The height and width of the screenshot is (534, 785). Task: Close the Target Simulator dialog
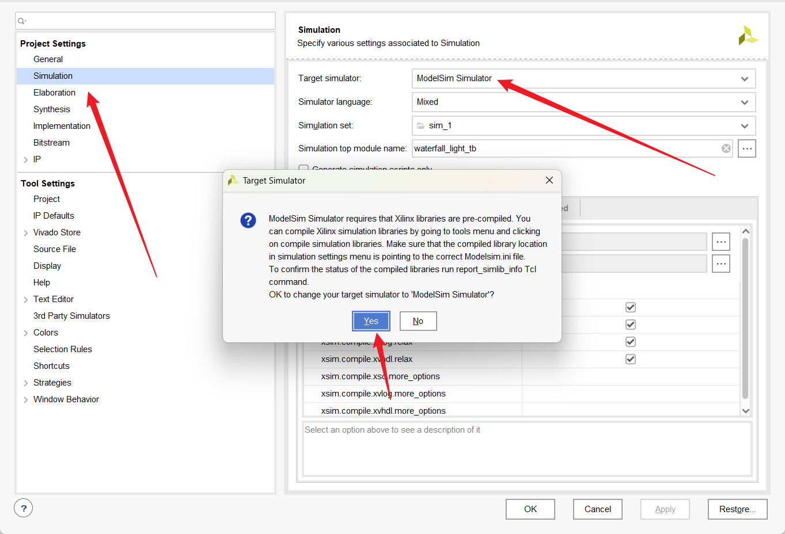pyautogui.click(x=549, y=181)
